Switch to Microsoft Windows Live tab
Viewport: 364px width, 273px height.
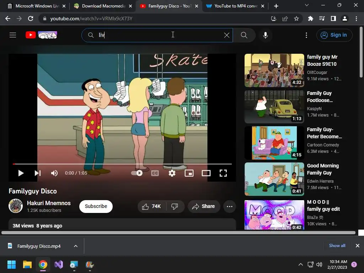click(x=37, y=6)
